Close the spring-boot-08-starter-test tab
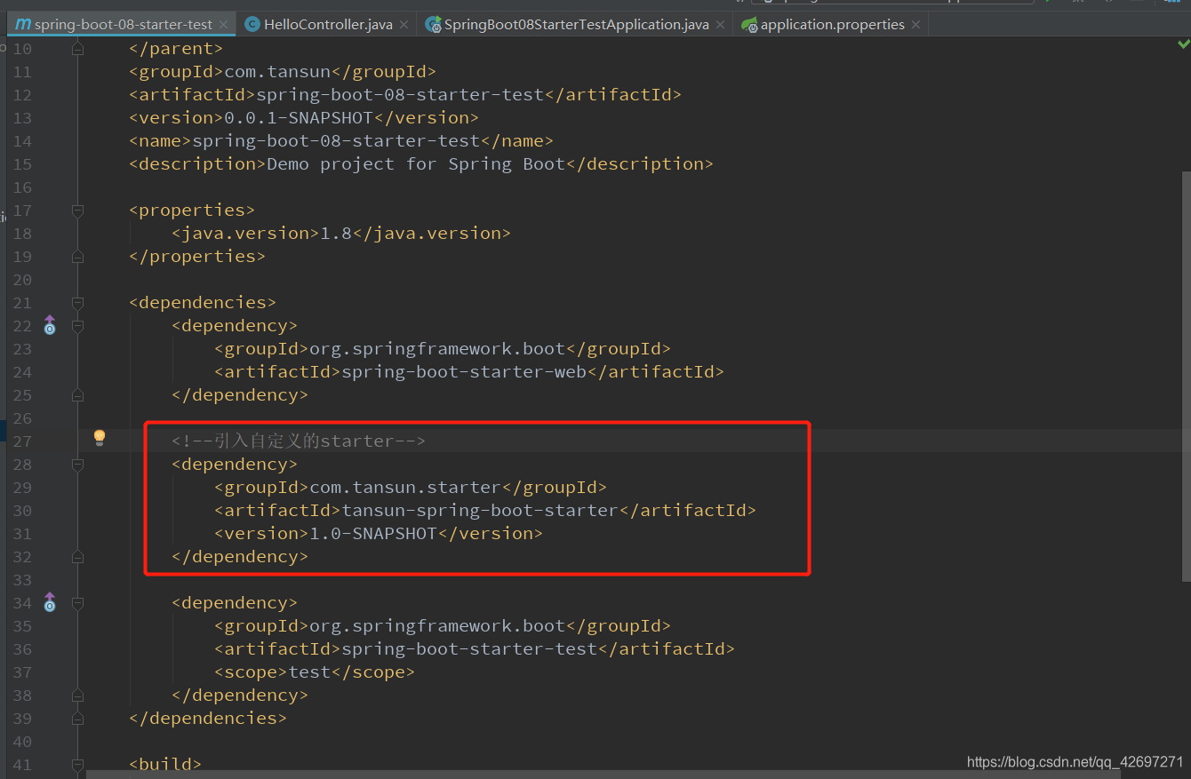Viewport: 1191px width, 779px height. [222, 25]
